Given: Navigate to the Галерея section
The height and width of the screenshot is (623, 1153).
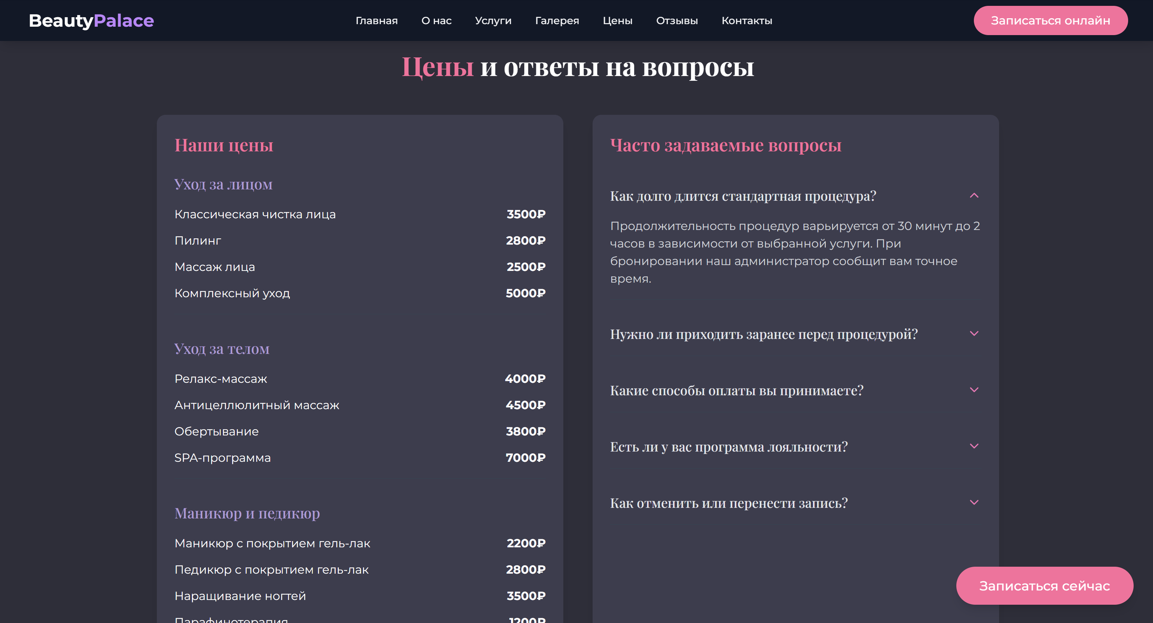Looking at the screenshot, I should (557, 20).
